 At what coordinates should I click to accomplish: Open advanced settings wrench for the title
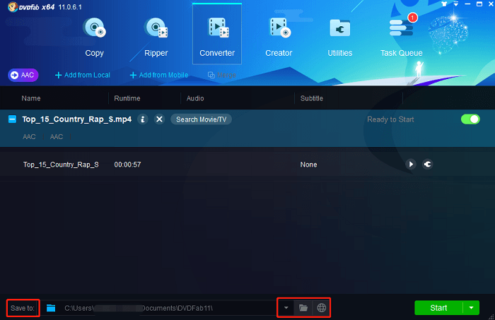427,165
